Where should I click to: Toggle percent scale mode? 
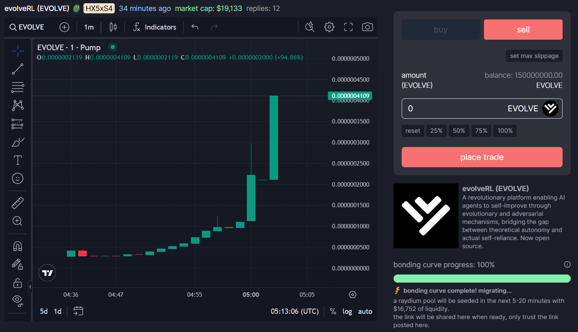333,311
